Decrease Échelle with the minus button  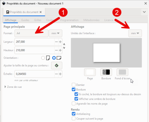coord(56,74)
